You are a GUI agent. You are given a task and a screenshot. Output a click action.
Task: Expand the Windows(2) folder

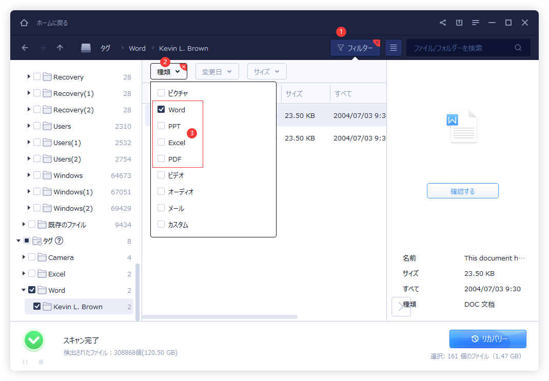pos(29,208)
